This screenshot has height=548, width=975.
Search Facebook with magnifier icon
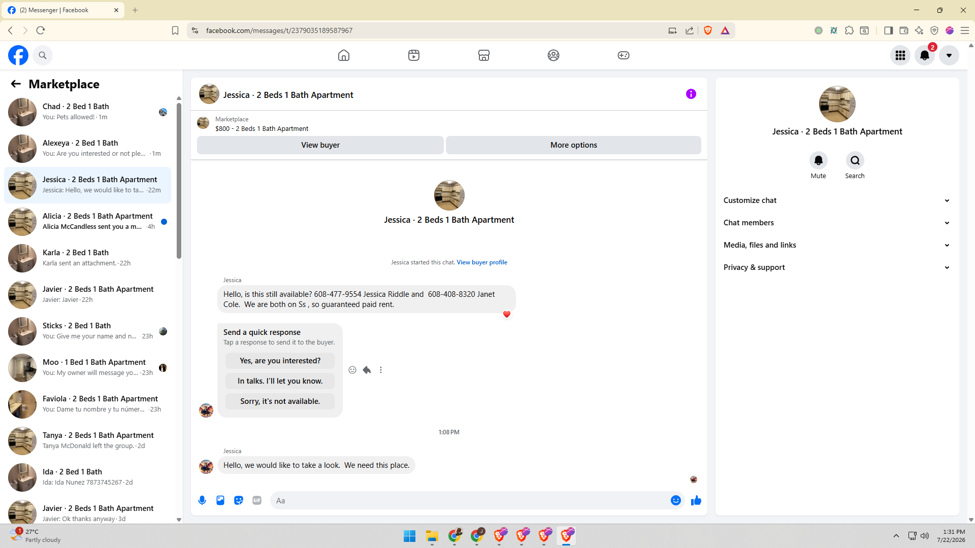(43, 55)
